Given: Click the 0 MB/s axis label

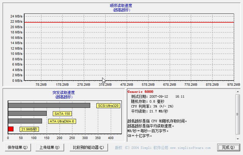Looking at the screenshot, I should 17,81.
